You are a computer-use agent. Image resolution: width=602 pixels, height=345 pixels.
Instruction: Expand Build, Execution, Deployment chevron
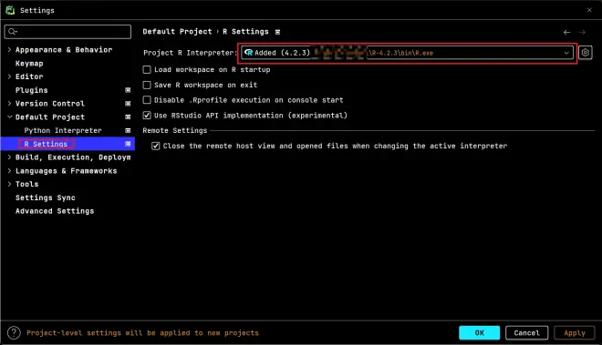[x=10, y=157]
